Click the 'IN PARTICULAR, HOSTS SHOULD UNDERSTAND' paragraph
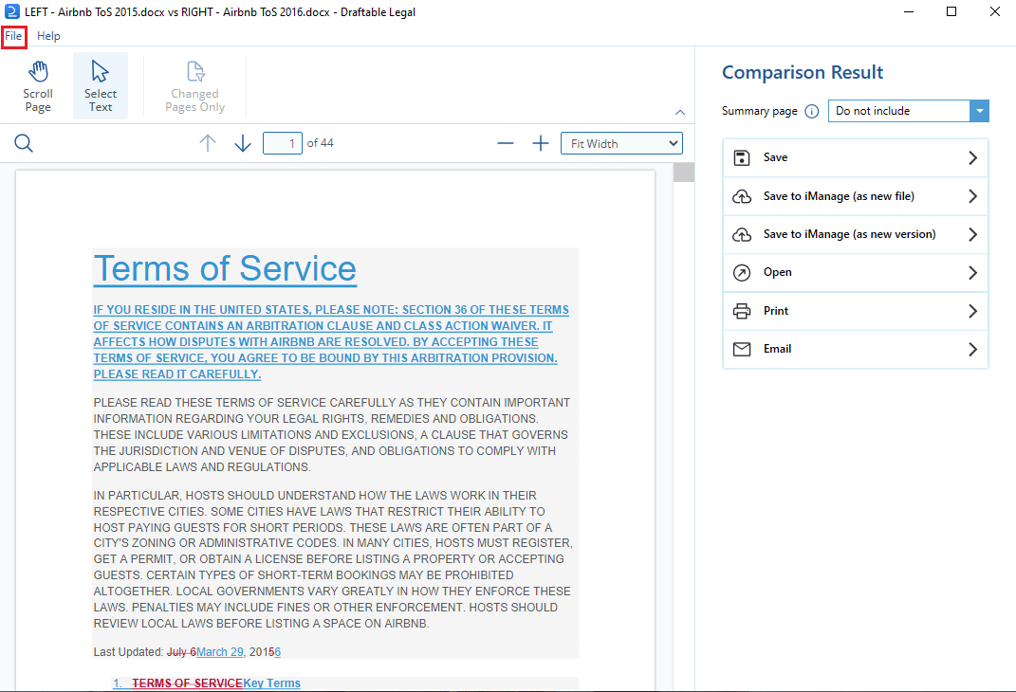The width and height of the screenshot is (1016, 692). click(x=332, y=559)
